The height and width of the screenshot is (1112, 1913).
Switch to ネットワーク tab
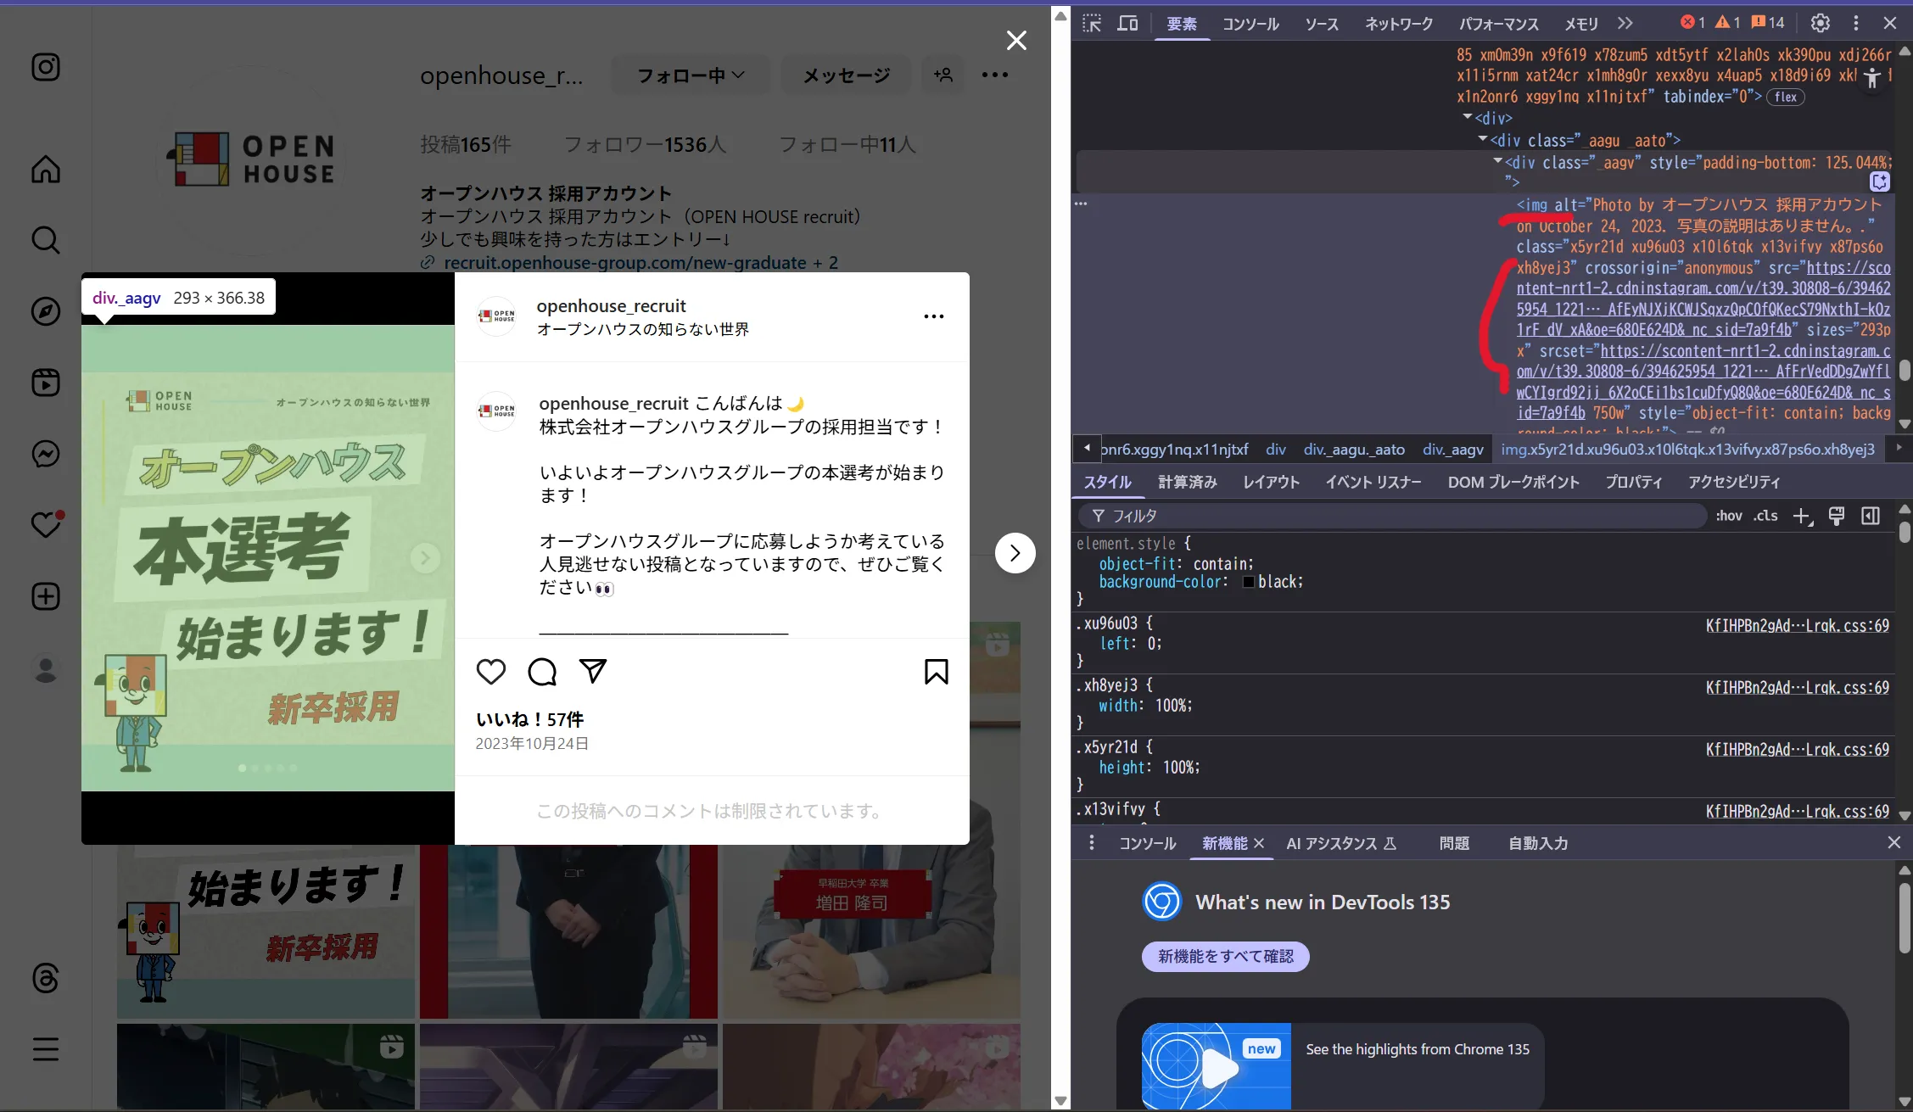tap(1399, 24)
